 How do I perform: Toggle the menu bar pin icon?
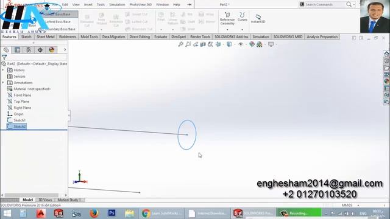point(190,4)
